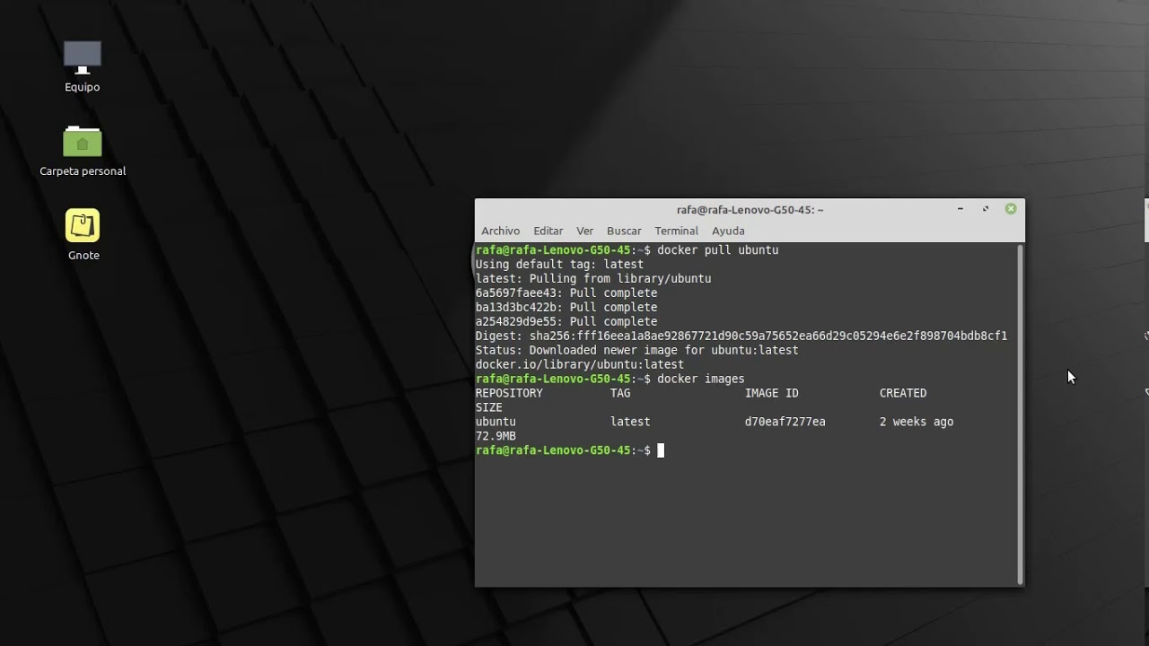
Task: Click the terminal title bar text
Action: tap(750, 210)
